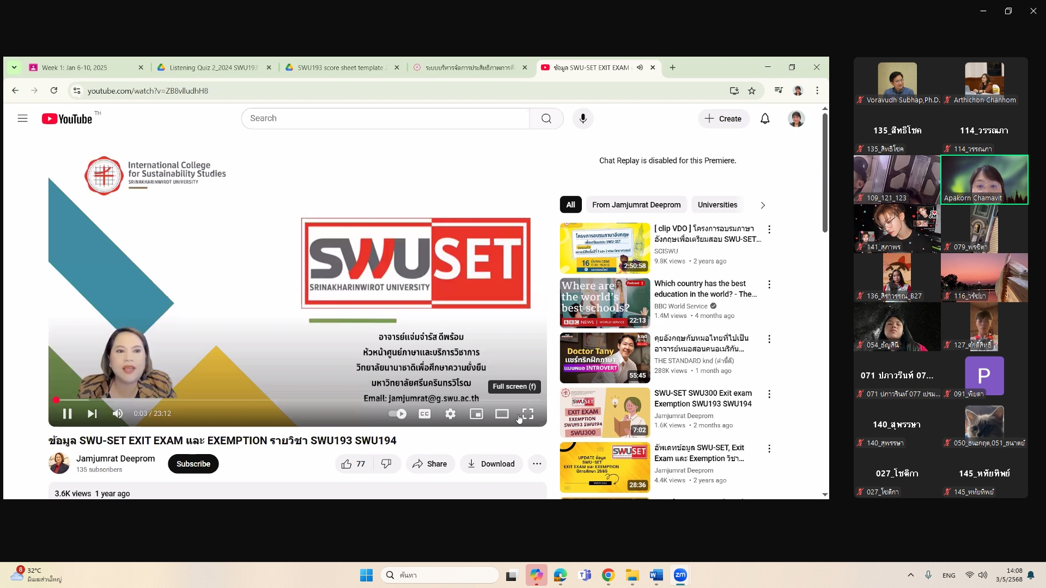
Task: Open YouTube notifications bell
Action: (765, 119)
